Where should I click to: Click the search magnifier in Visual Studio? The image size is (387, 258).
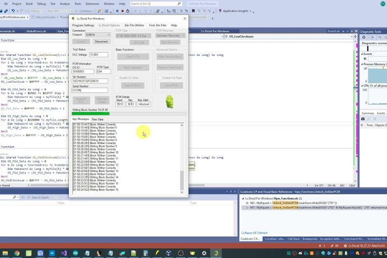coord(179,4)
